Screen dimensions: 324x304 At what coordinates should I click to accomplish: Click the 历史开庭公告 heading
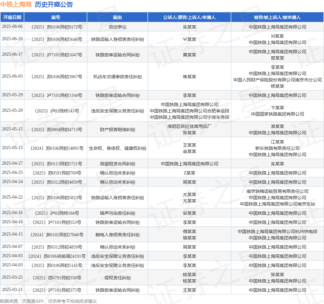click(x=54, y=4)
